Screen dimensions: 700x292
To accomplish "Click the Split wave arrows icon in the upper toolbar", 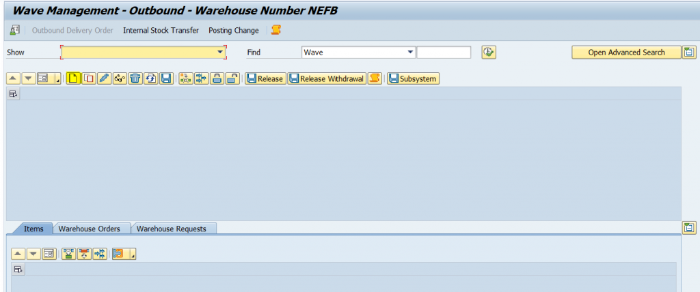I will pyautogui.click(x=202, y=79).
